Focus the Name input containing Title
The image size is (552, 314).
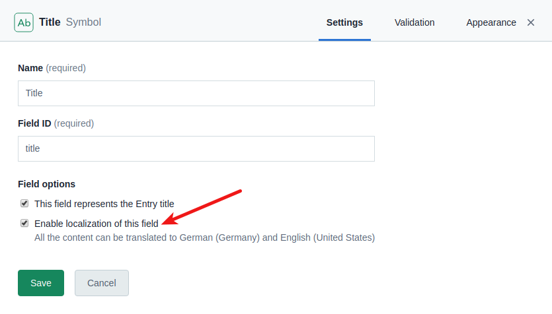pos(196,93)
